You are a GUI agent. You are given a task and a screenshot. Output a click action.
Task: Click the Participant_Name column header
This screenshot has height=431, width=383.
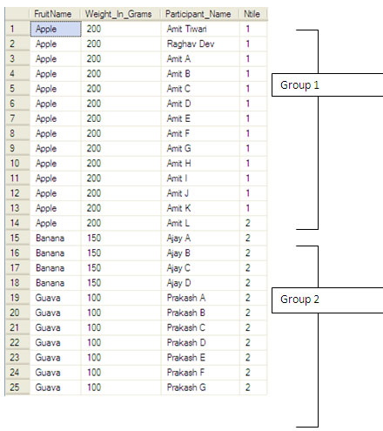click(200, 14)
